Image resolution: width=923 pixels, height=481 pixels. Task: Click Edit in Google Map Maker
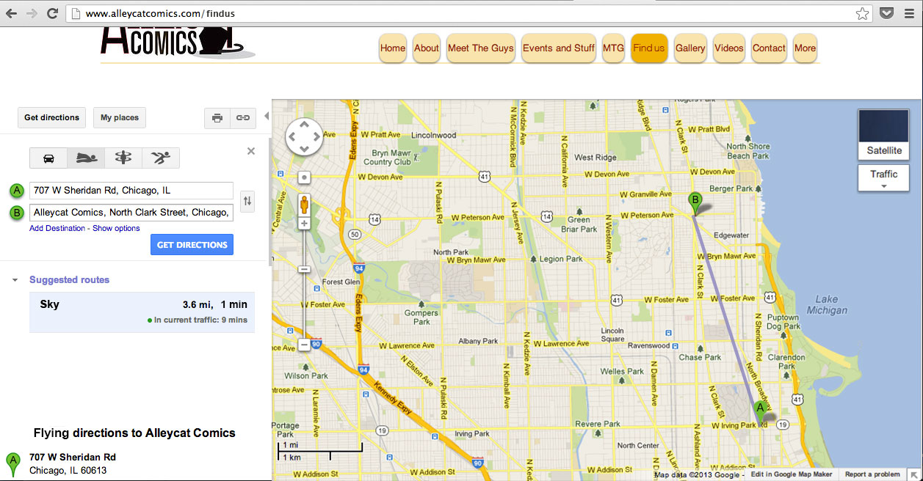click(x=791, y=474)
